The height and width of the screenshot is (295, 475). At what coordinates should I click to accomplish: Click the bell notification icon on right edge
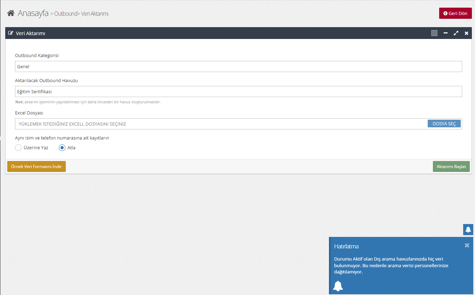point(468,230)
